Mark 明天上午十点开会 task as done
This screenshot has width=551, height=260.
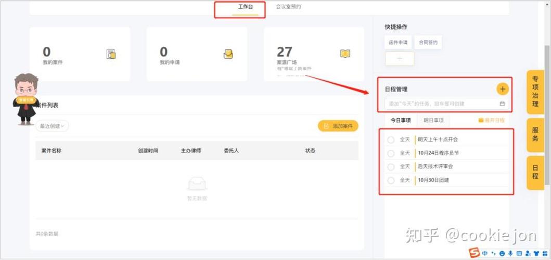[x=390, y=140]
